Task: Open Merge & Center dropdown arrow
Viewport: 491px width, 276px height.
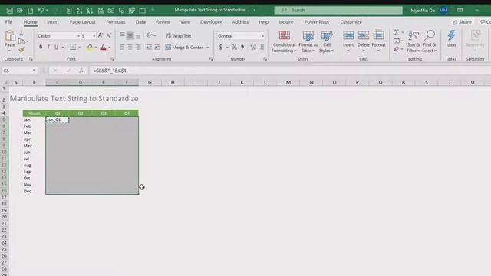Action: (x=207, y=48)
